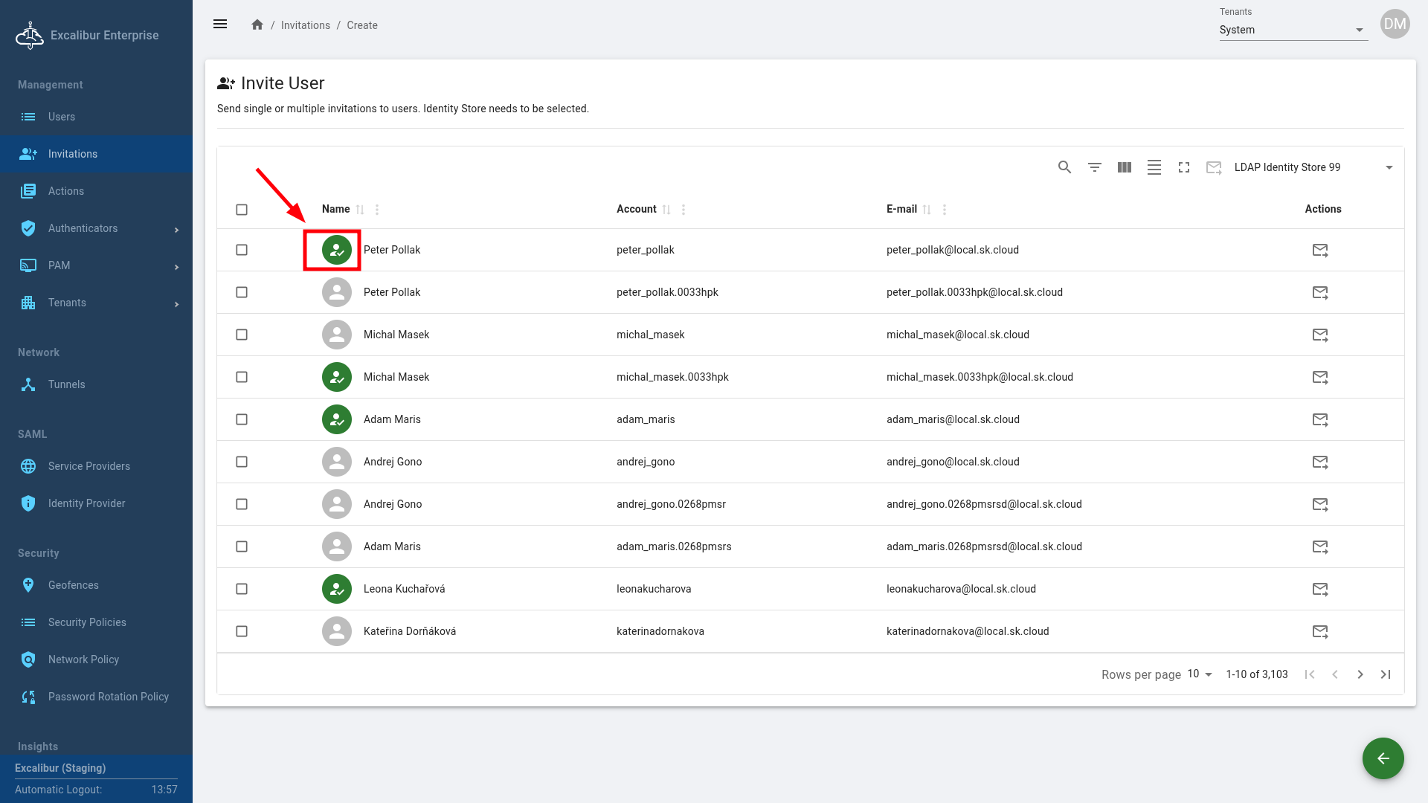The width and height of the screenshot is (1428, 803).
Task: Send invitation to Leona Kuchařová
Action: pos(1319,589)
